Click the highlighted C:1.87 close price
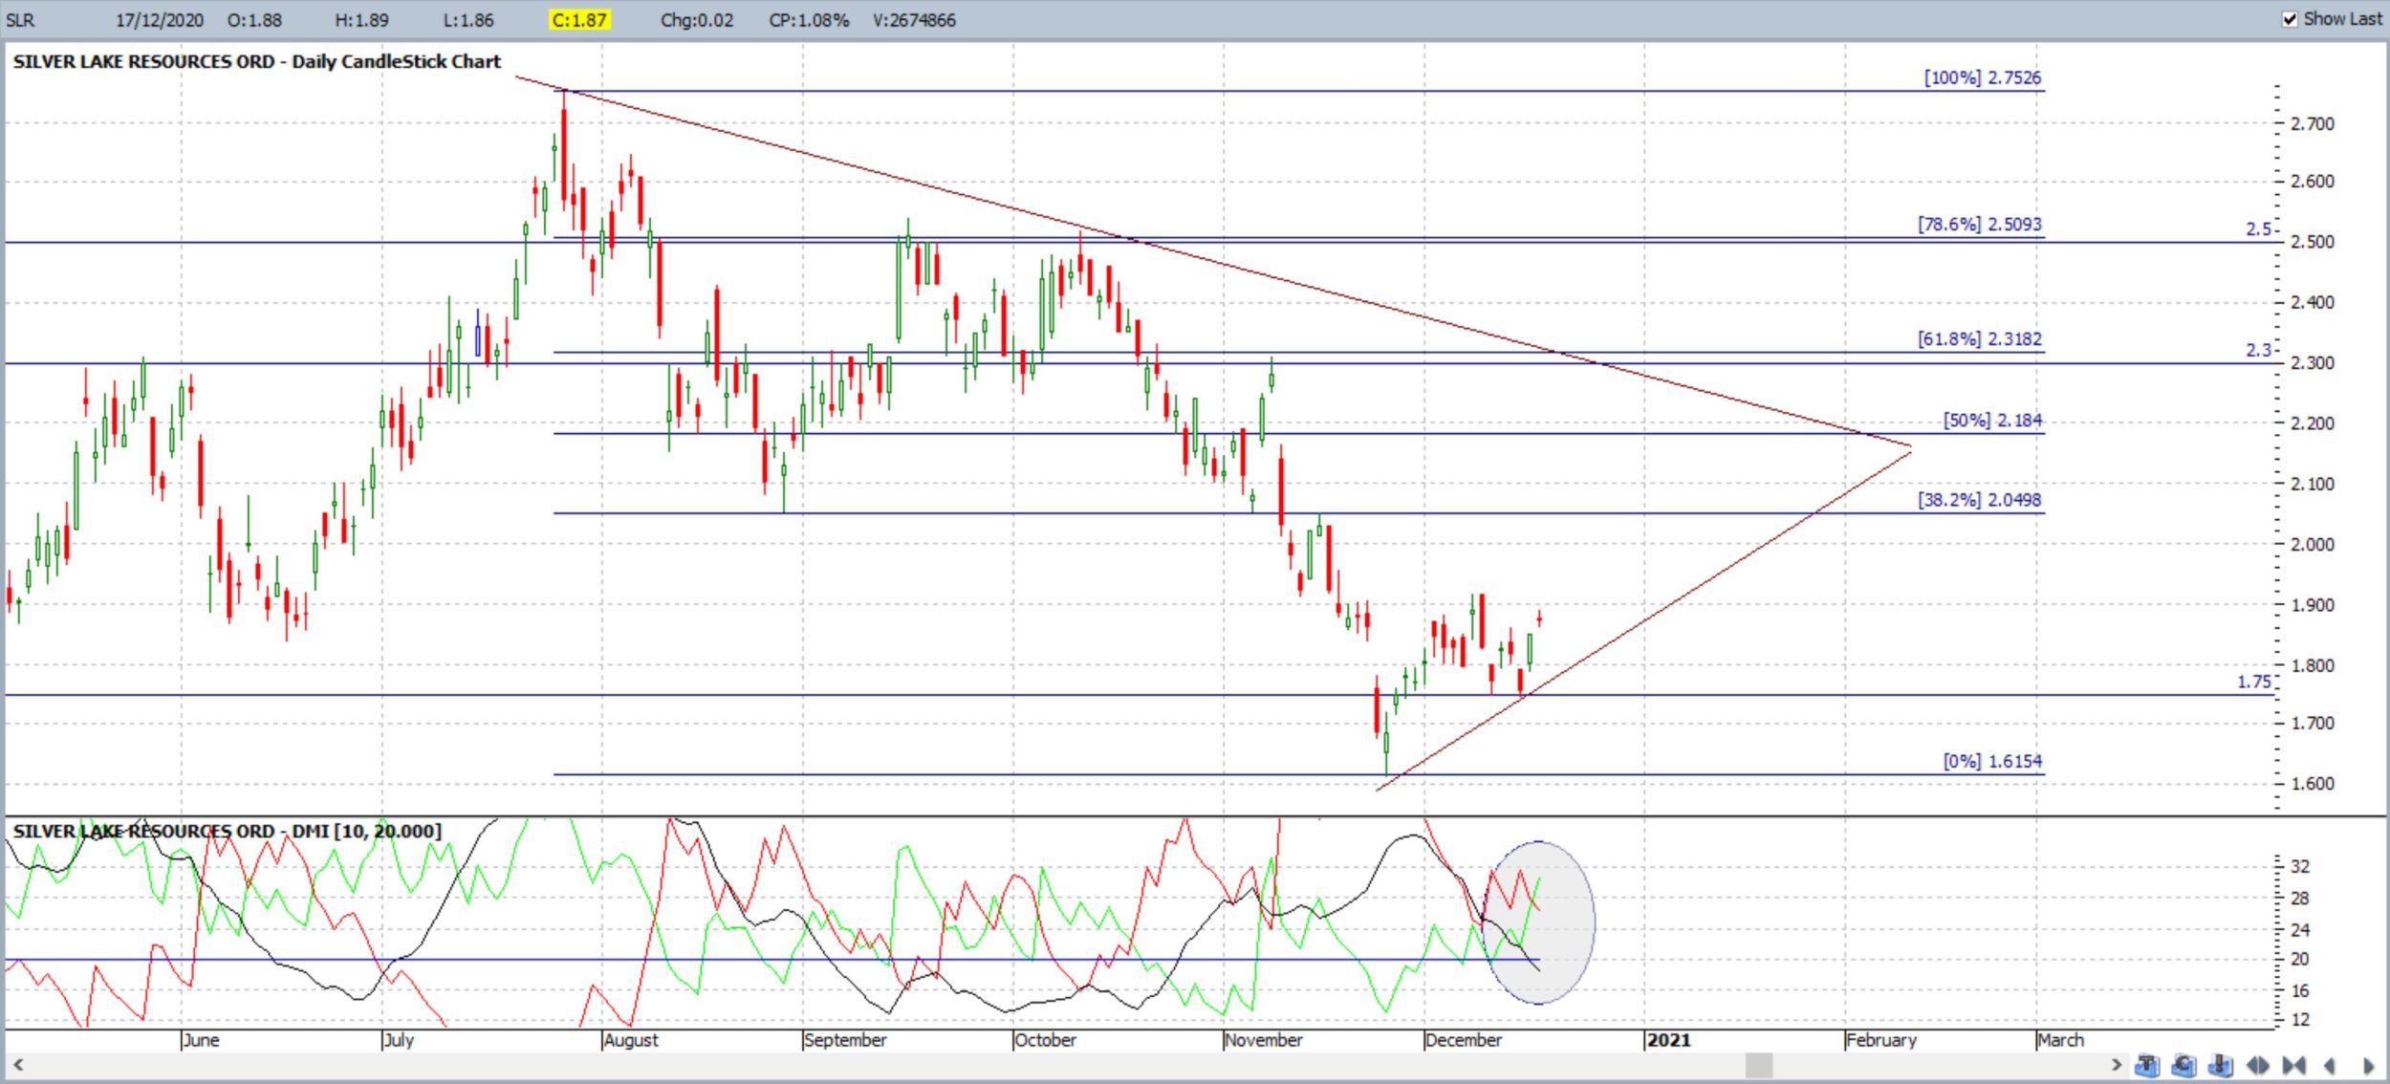The image size is (2390, 1084). 579,20
